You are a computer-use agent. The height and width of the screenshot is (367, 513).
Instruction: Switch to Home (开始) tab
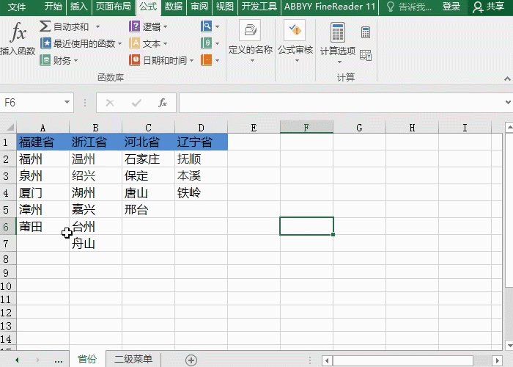click(x=53, y=7)
